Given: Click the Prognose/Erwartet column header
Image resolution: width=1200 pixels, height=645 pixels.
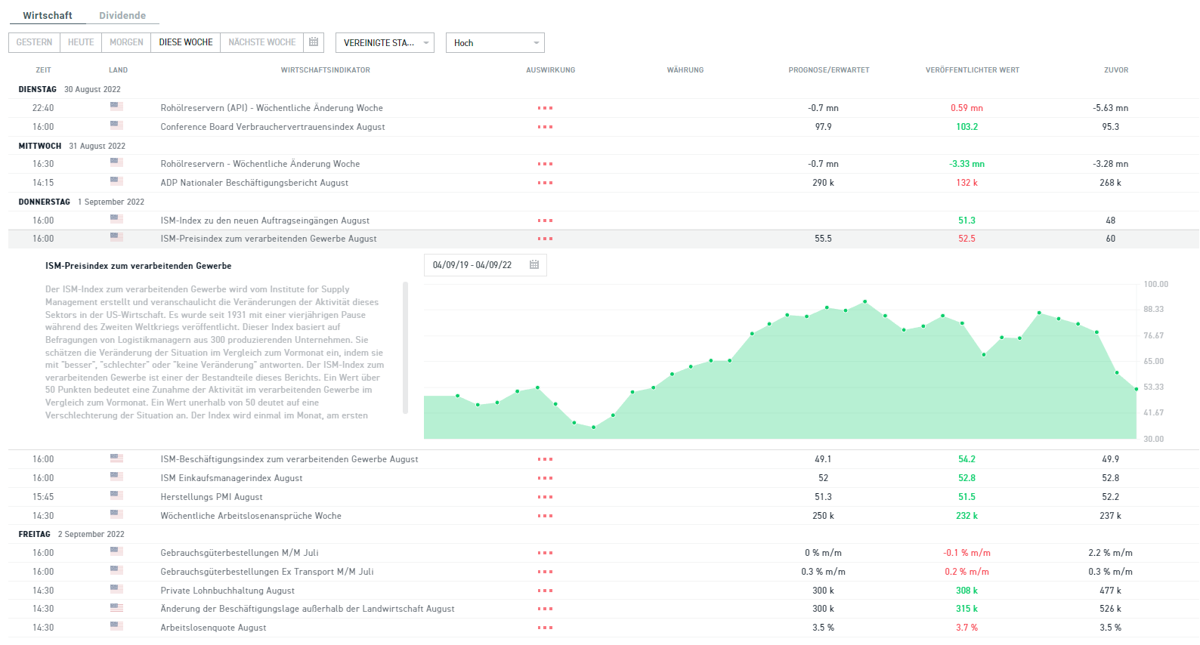Looking at the screenshot, I should (829, 70).
